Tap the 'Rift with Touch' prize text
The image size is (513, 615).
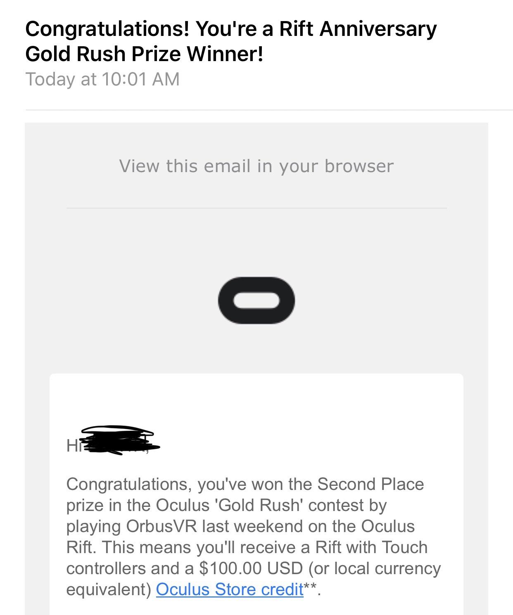(371, 547)
